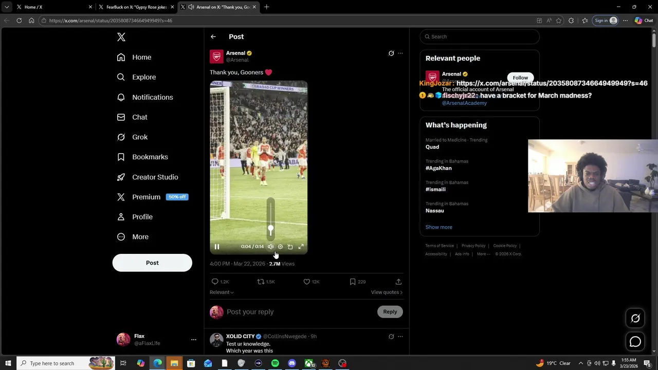Click the white Post button
Image resolution: width=658 pixels, height=370 pixels.
click(152, 263)
